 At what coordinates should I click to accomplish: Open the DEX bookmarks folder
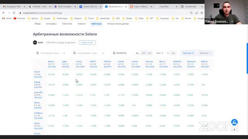coord(116,18)
